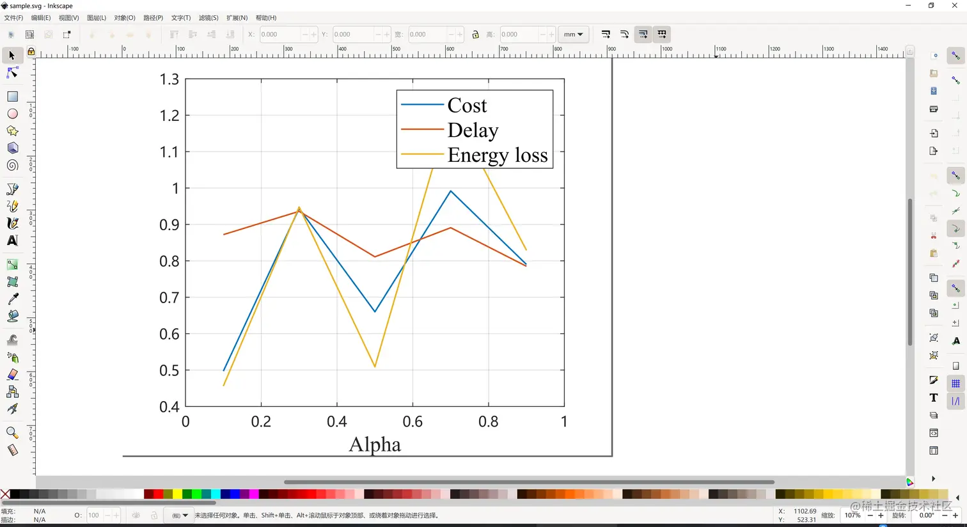The height and width of the screenshot is (527, 967).
Task: Open the 编辑(E) menu
Action: coord(41,18)
